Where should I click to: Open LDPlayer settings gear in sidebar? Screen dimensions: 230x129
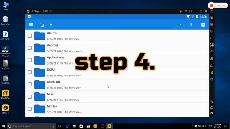212,17
